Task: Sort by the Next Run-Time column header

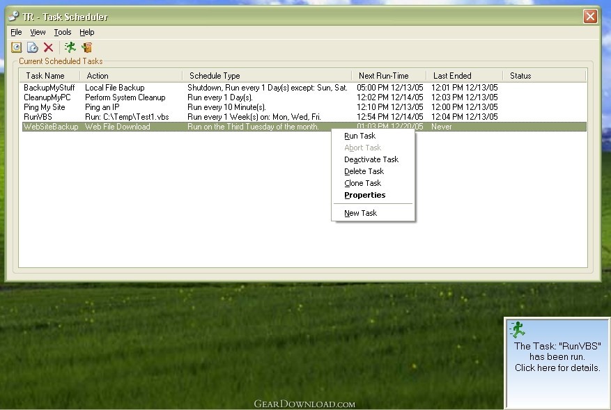Action: 389,76
